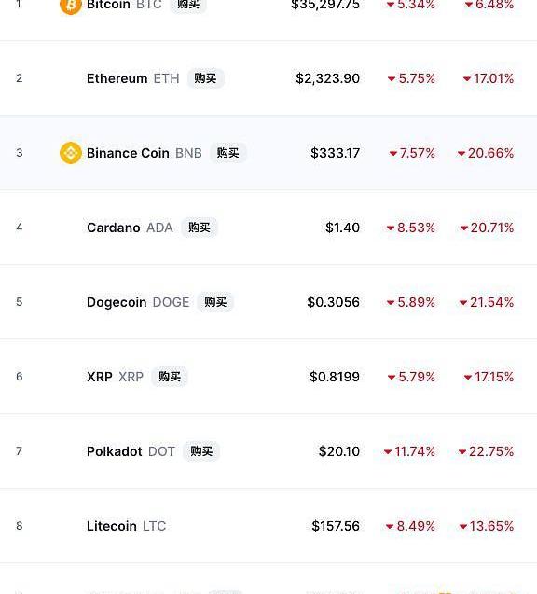Screen dimensions: 537x594
Task: Open the Binance Coin BNB name link
Action: tap(145, 153)
